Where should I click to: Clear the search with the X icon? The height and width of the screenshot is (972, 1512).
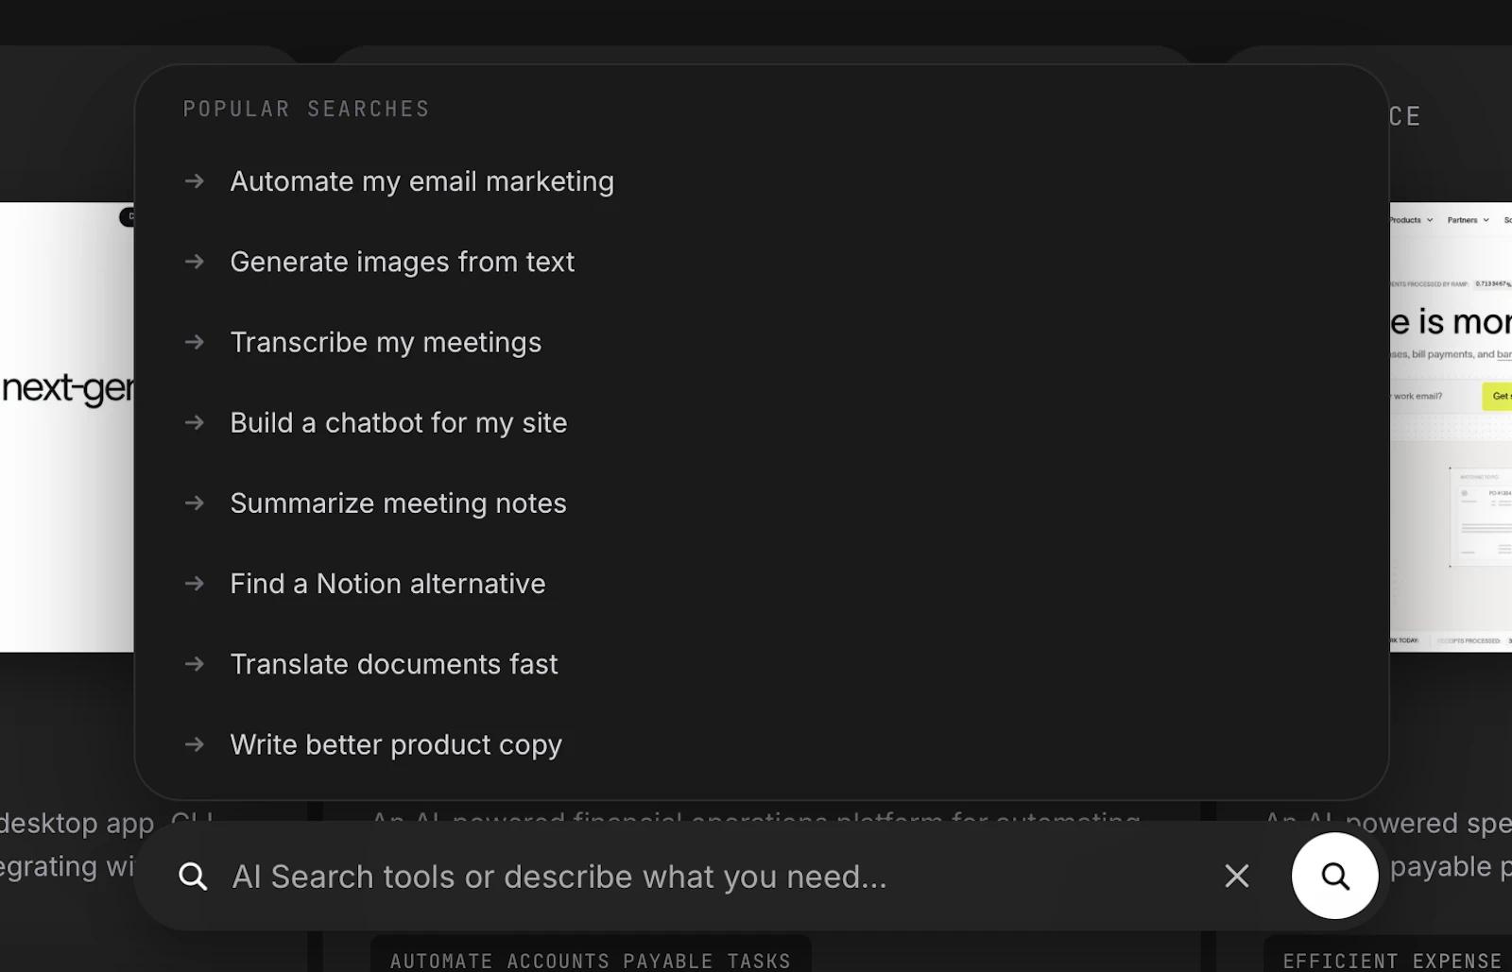[x=1237, y=876]
